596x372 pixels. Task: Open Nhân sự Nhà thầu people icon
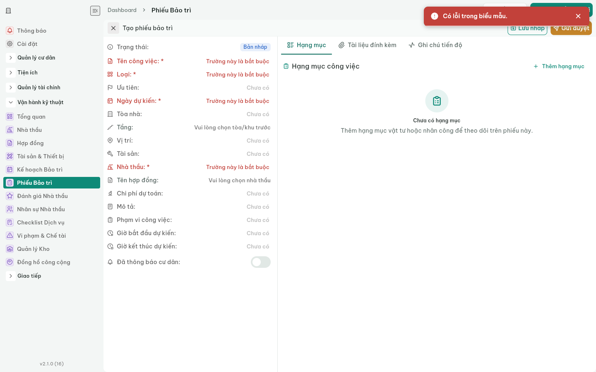10,209
